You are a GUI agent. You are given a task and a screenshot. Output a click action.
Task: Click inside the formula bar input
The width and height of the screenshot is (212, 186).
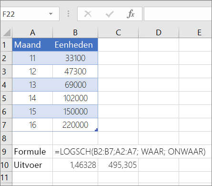[178, 14]
